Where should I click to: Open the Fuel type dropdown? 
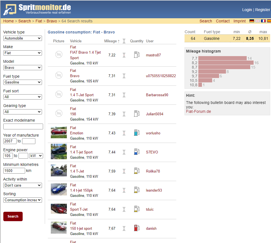(23, 82)
